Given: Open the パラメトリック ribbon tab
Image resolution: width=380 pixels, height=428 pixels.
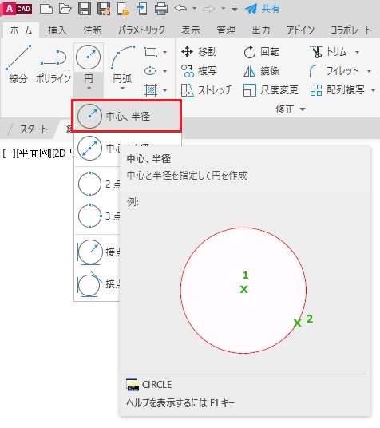Looking at the screenshot, I should coord(141,30).
